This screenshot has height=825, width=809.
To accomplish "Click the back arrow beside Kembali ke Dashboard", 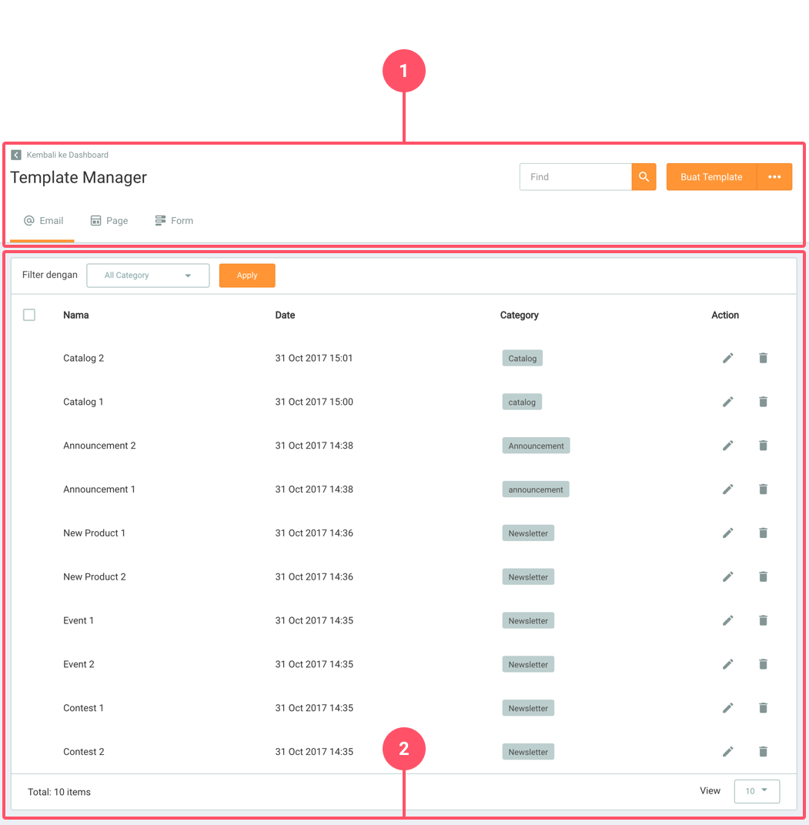I will click(15, 154).
